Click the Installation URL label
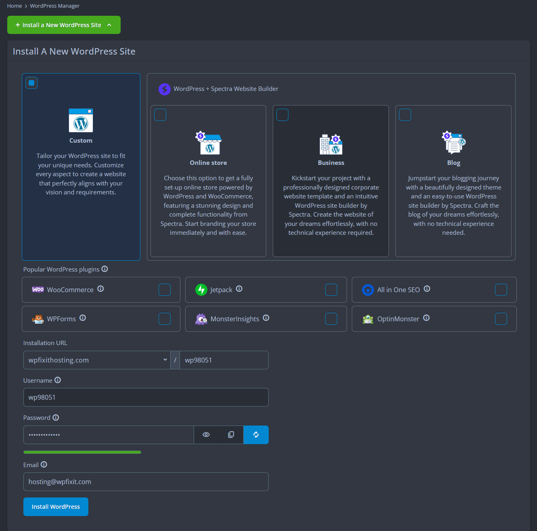The width and height of the screenshot is (537, 531). (45, 343)
